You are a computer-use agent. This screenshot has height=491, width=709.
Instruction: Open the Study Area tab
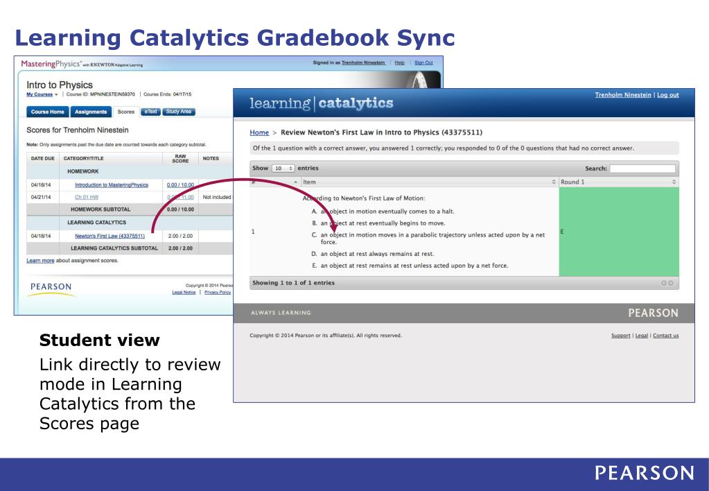point(179,112)
